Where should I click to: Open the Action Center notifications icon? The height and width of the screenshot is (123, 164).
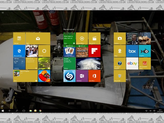coord(154,111)
